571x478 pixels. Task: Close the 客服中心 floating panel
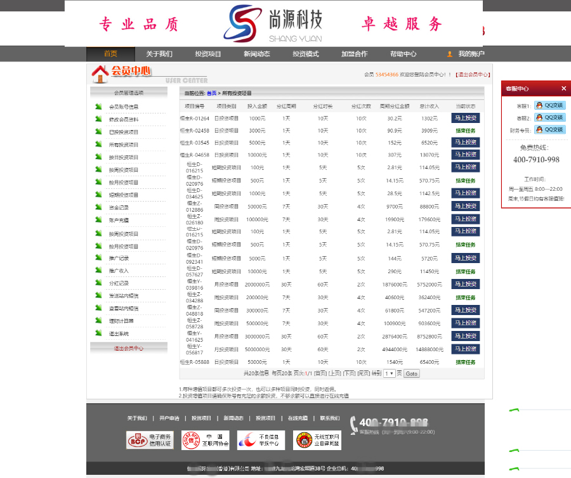pos(563,89)
